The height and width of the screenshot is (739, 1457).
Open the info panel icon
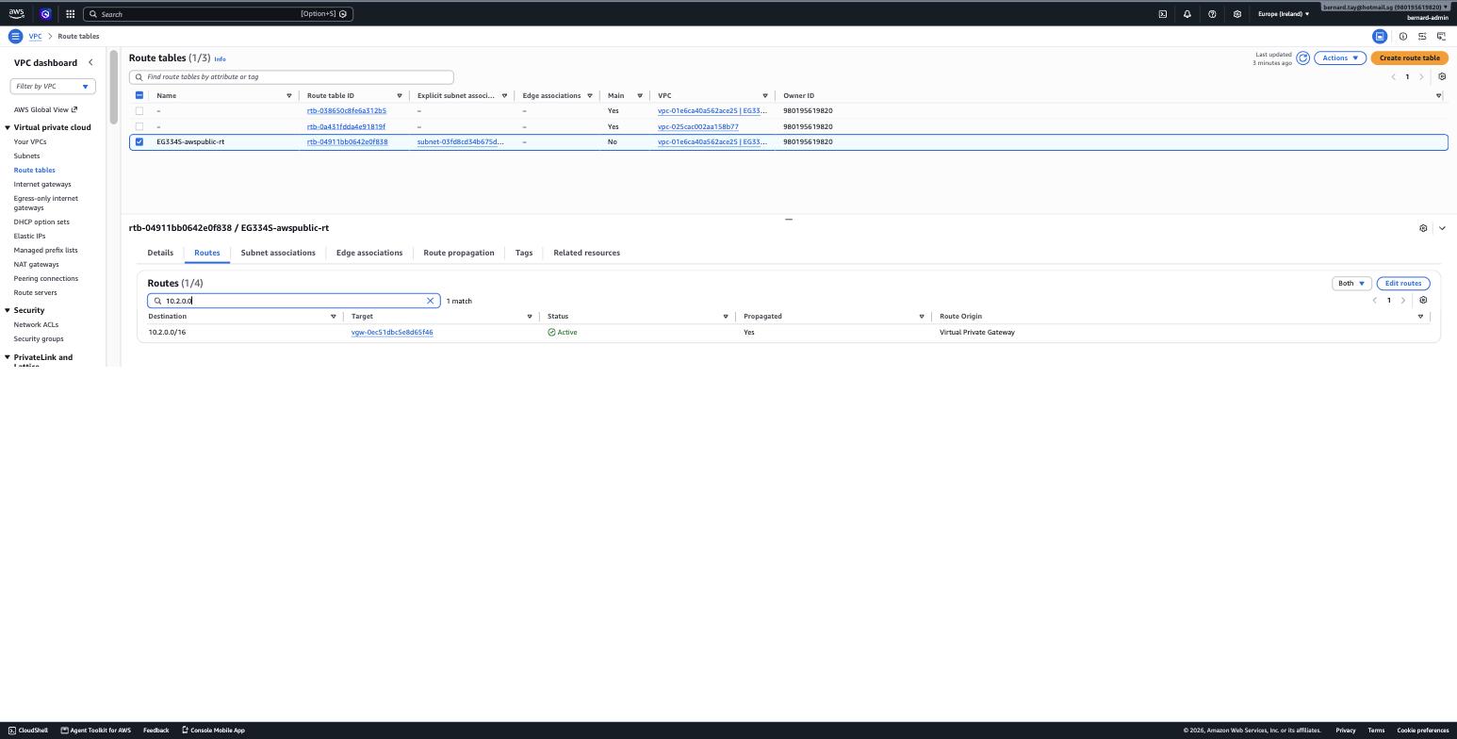click(1403, 36)
